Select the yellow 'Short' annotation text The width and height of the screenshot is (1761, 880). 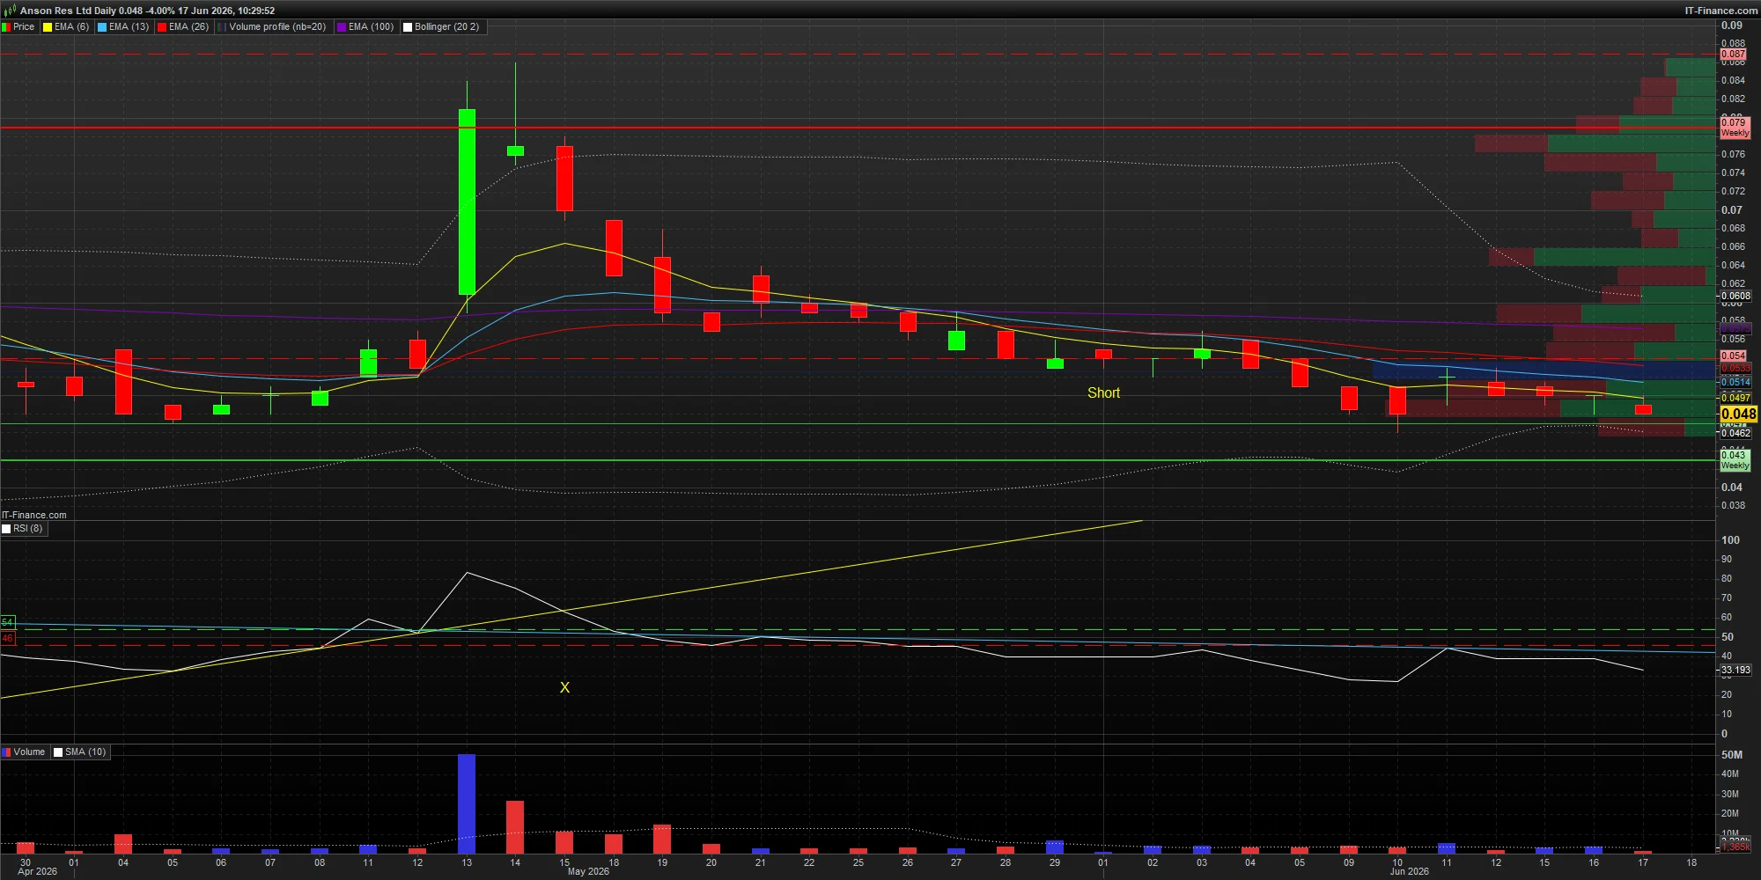pyautogui.click(x=1103, y=393)
